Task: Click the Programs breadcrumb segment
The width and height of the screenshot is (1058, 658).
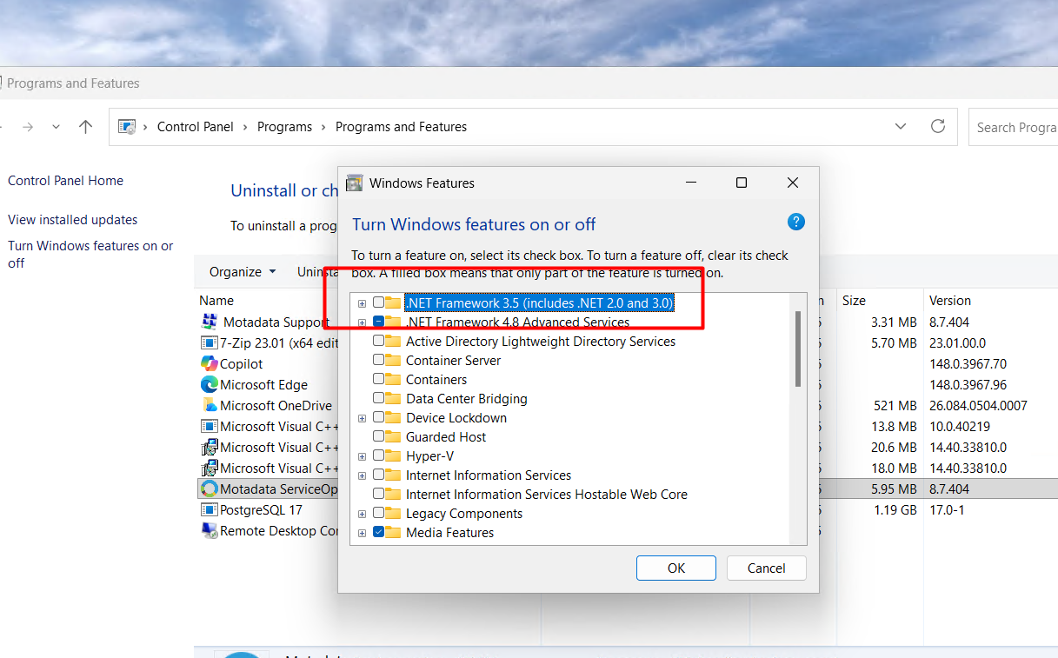Action: [284, 127]
